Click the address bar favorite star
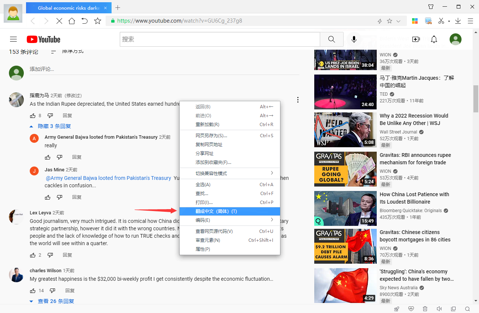Screen dimensions: 479x313 coord(389,21)
